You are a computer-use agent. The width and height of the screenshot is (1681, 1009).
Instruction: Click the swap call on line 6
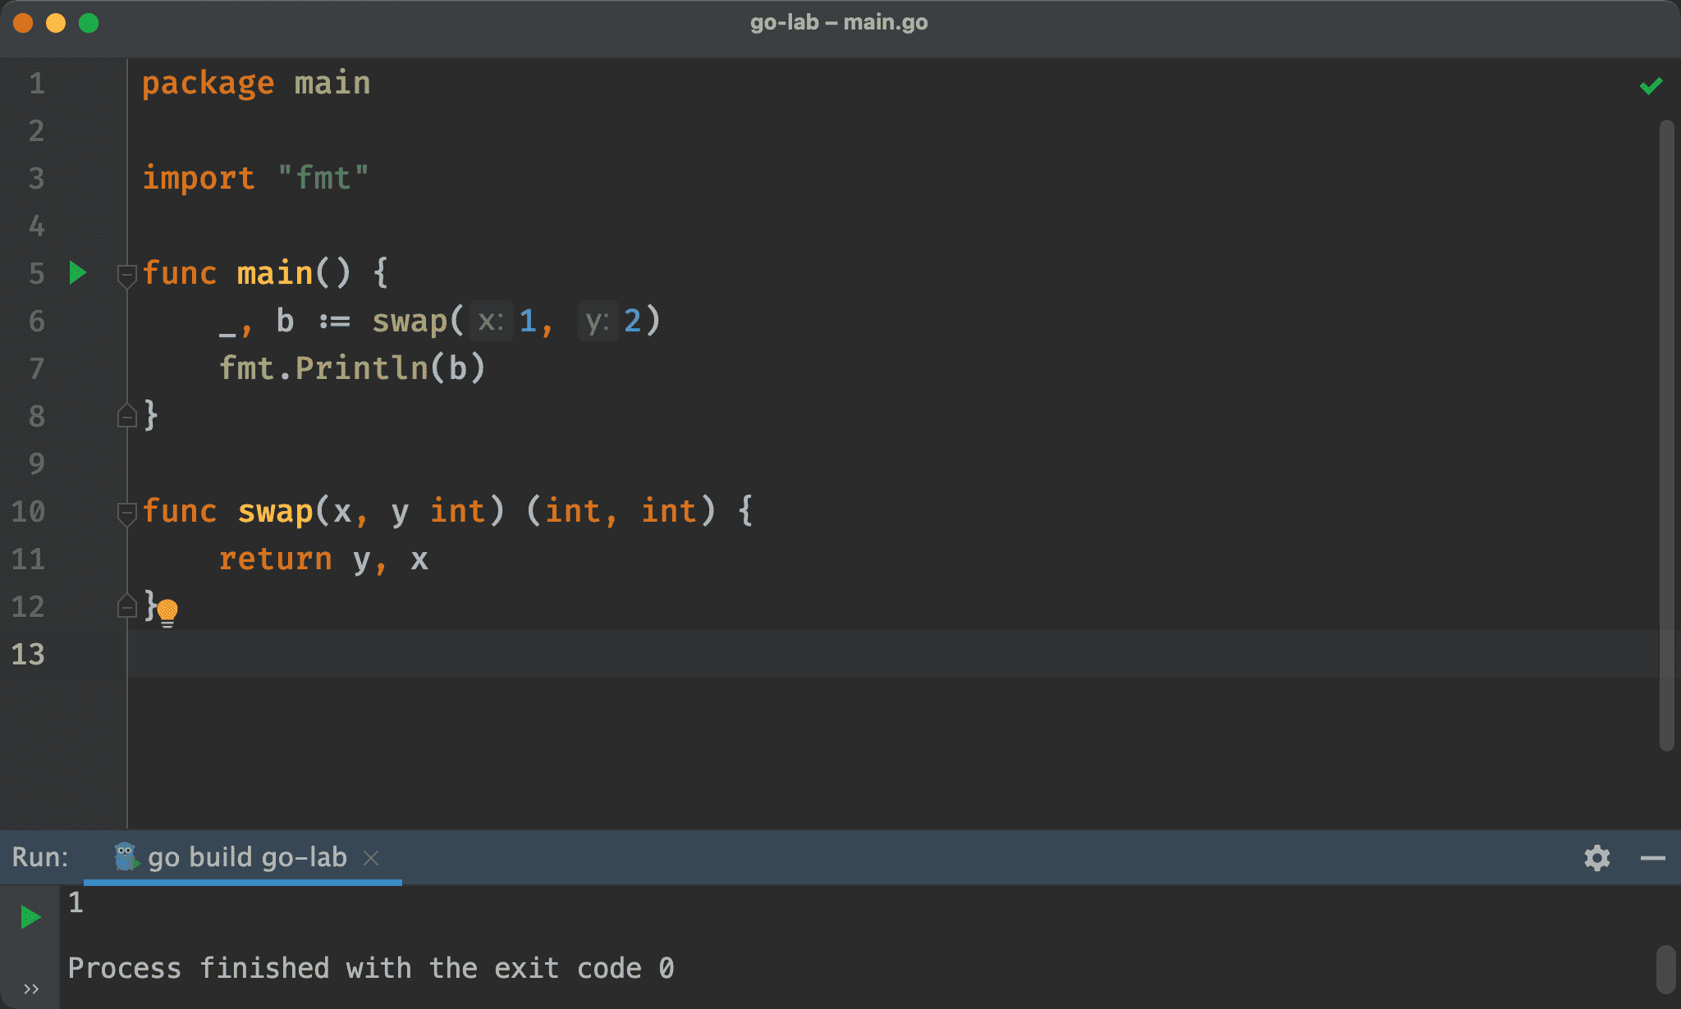(x=410, y=321)
